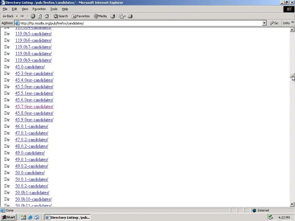
Task: Refresh the page using Refresh icon
Action: coord(40,16)
